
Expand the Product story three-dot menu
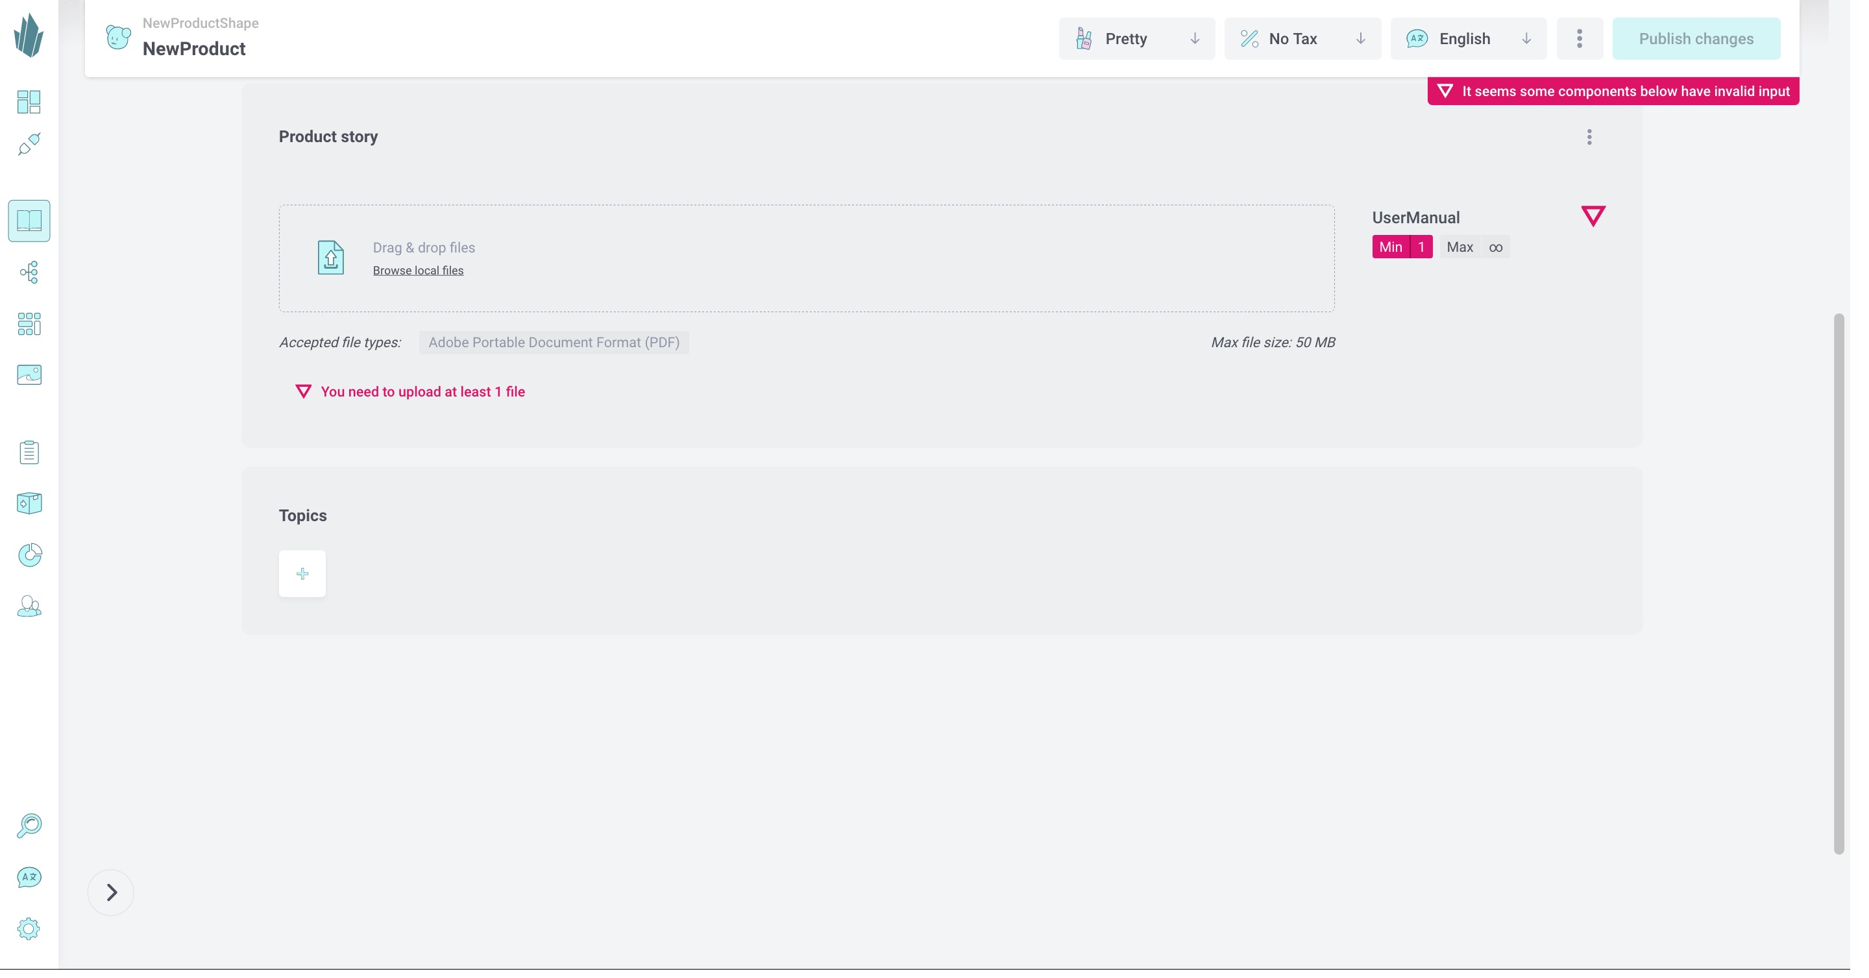[x=1590, y=136]
